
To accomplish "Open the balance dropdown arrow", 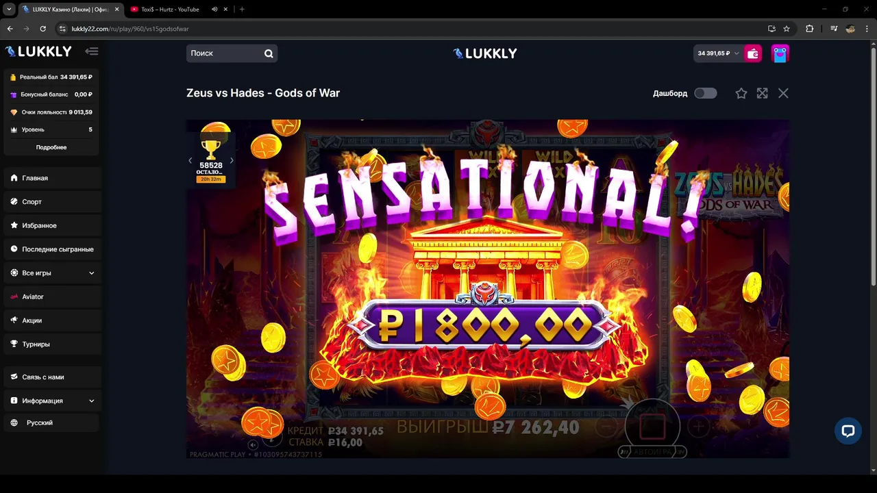I will [x=737, y=53].
